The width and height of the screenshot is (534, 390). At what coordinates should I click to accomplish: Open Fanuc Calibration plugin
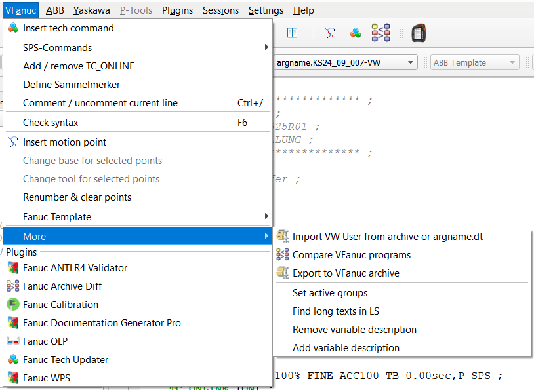138,305
